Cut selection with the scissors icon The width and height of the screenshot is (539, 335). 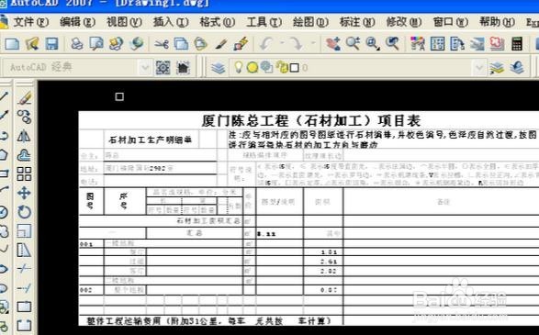tap(162, 44)
